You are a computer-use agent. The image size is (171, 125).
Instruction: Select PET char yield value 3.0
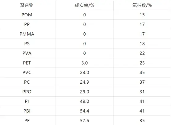pyautogui.click(x=85, y=63)
